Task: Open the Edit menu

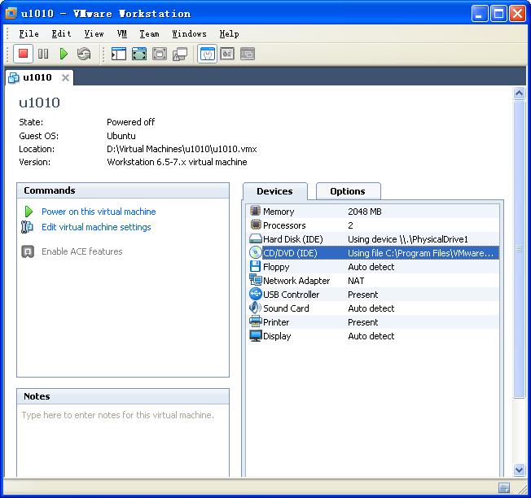Action: (x=61, y=34)
